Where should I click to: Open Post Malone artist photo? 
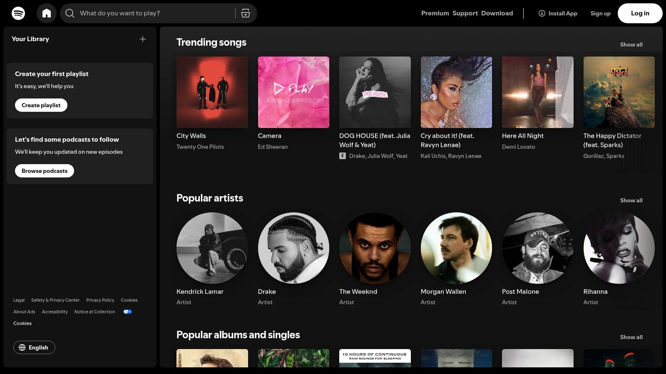tap(538, 248)
